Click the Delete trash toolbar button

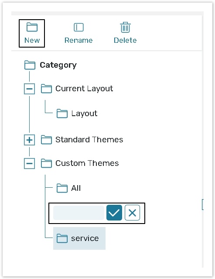click(125, 33)
